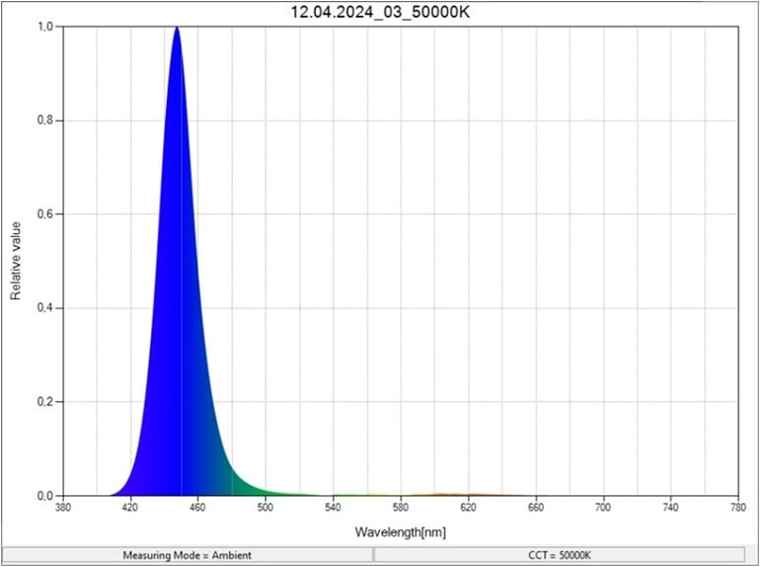Click the 0.4 relative value tick label
This screenshot has width=760, height=567.
[x=45, y=308]
